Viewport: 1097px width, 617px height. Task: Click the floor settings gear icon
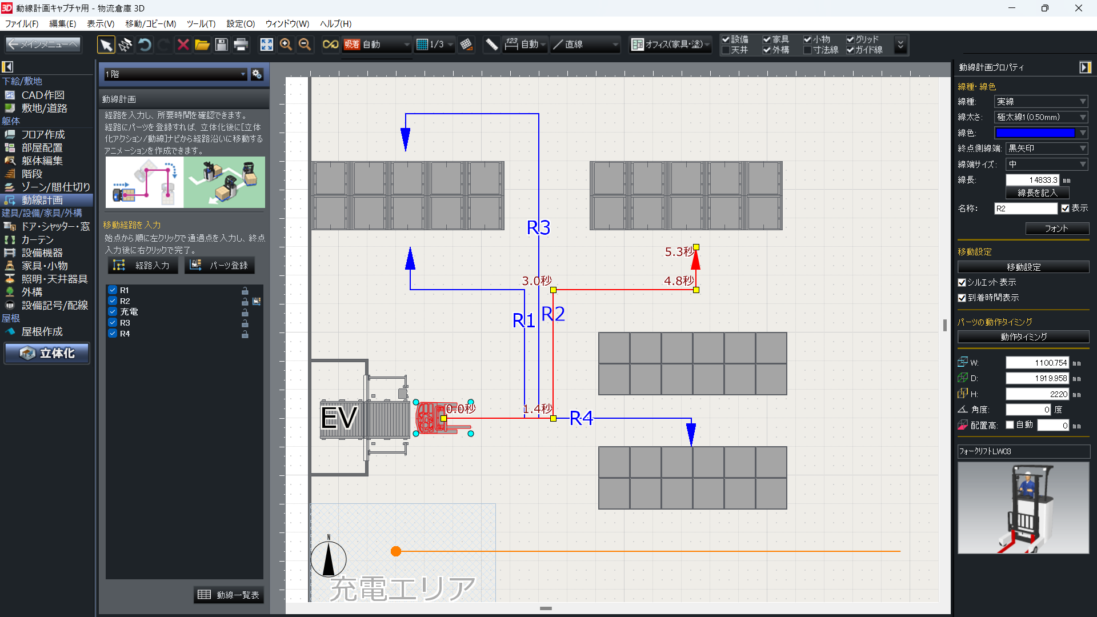(257, 74)
